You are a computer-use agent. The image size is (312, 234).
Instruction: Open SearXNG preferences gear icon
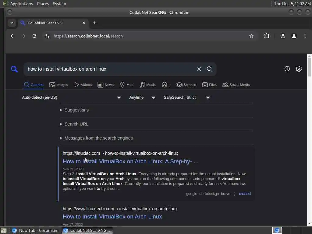point(299,69)
